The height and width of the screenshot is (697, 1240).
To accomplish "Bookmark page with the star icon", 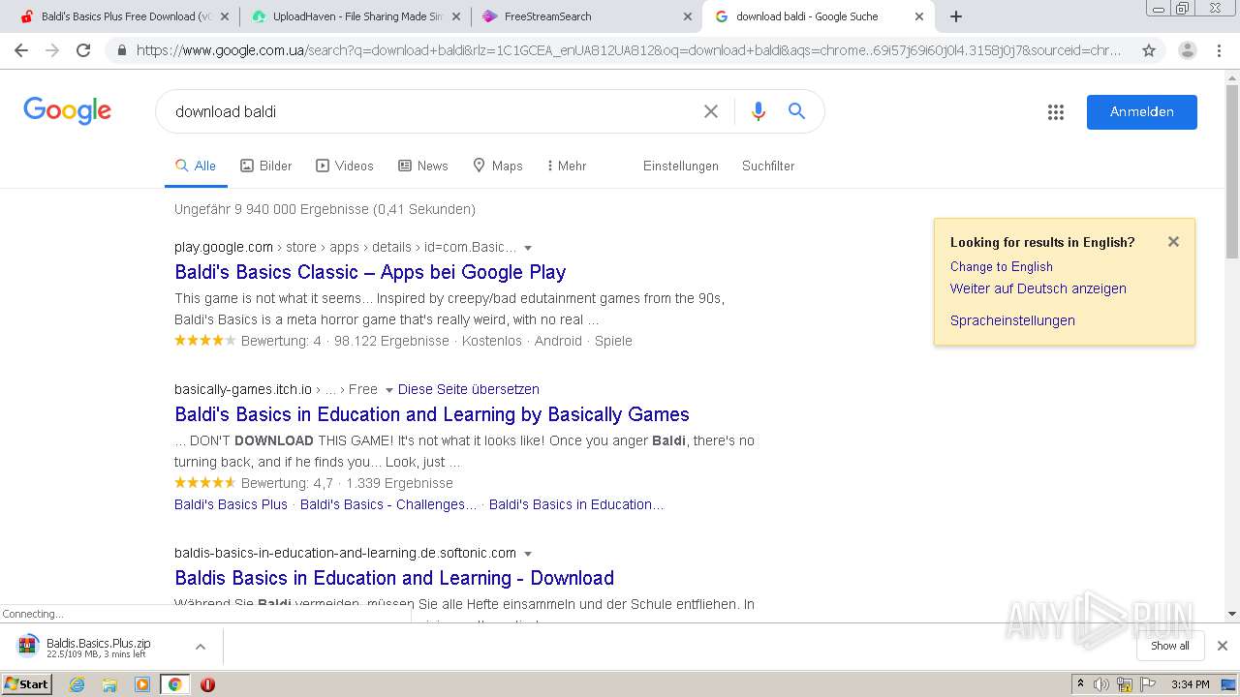I will click(1149, 50).
